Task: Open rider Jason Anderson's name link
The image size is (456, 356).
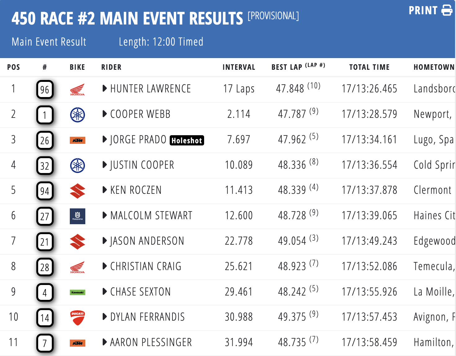Action: [x=147, y=241]
